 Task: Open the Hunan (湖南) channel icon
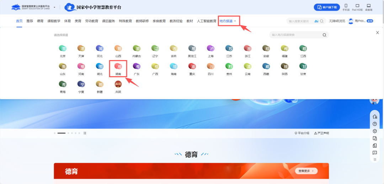click(118, 66)
